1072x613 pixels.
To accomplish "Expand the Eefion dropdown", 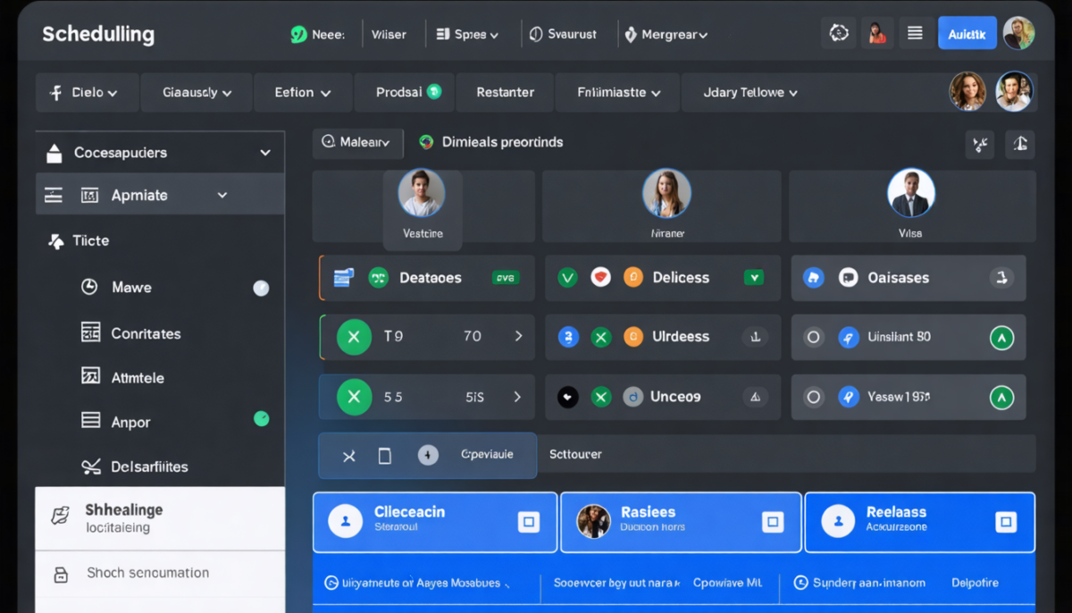I will (x=303, y=92).
